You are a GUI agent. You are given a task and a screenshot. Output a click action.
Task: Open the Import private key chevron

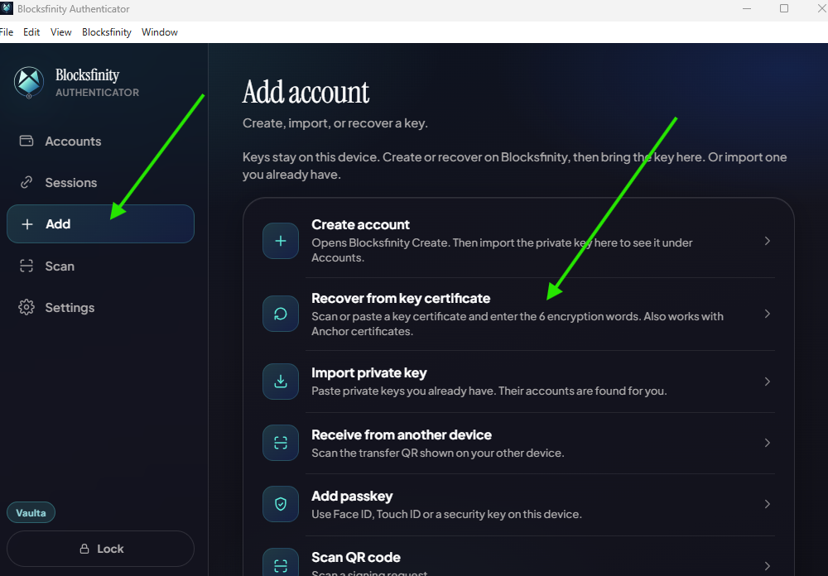coord(768,382)
